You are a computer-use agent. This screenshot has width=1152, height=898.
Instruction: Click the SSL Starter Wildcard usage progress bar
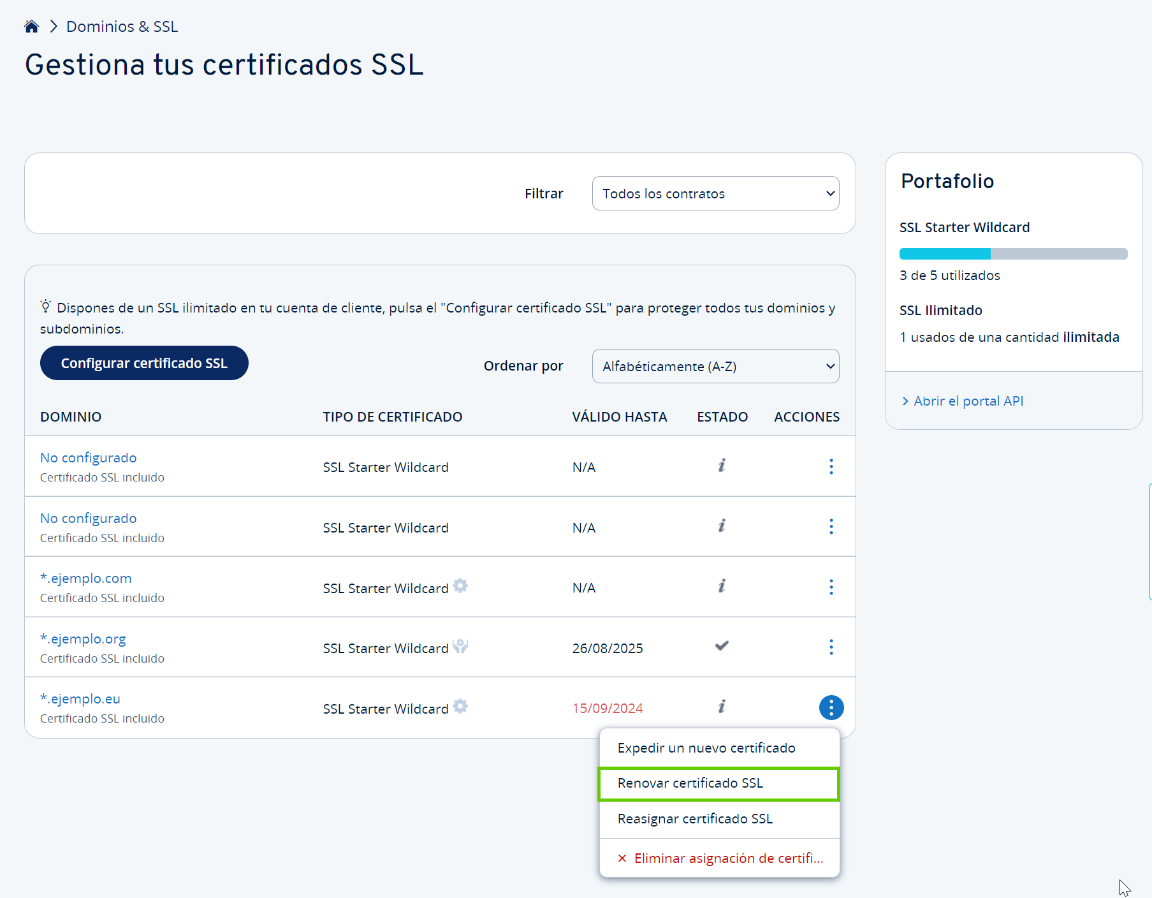(1013, 254)
